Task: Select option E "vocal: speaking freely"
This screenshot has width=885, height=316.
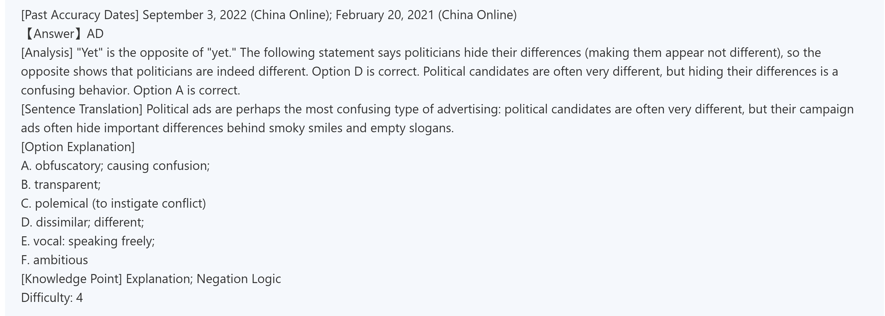Action: [x=88, y=241]
